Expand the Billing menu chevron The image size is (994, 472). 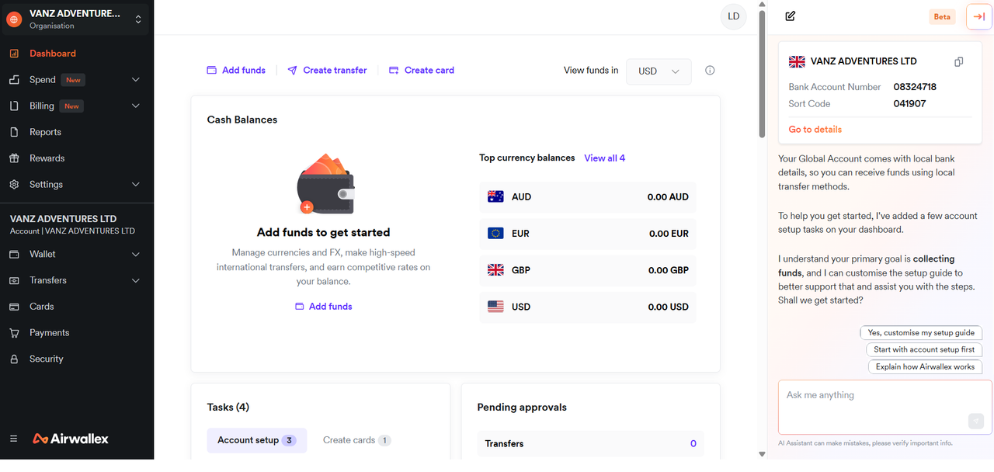point(136,106)
